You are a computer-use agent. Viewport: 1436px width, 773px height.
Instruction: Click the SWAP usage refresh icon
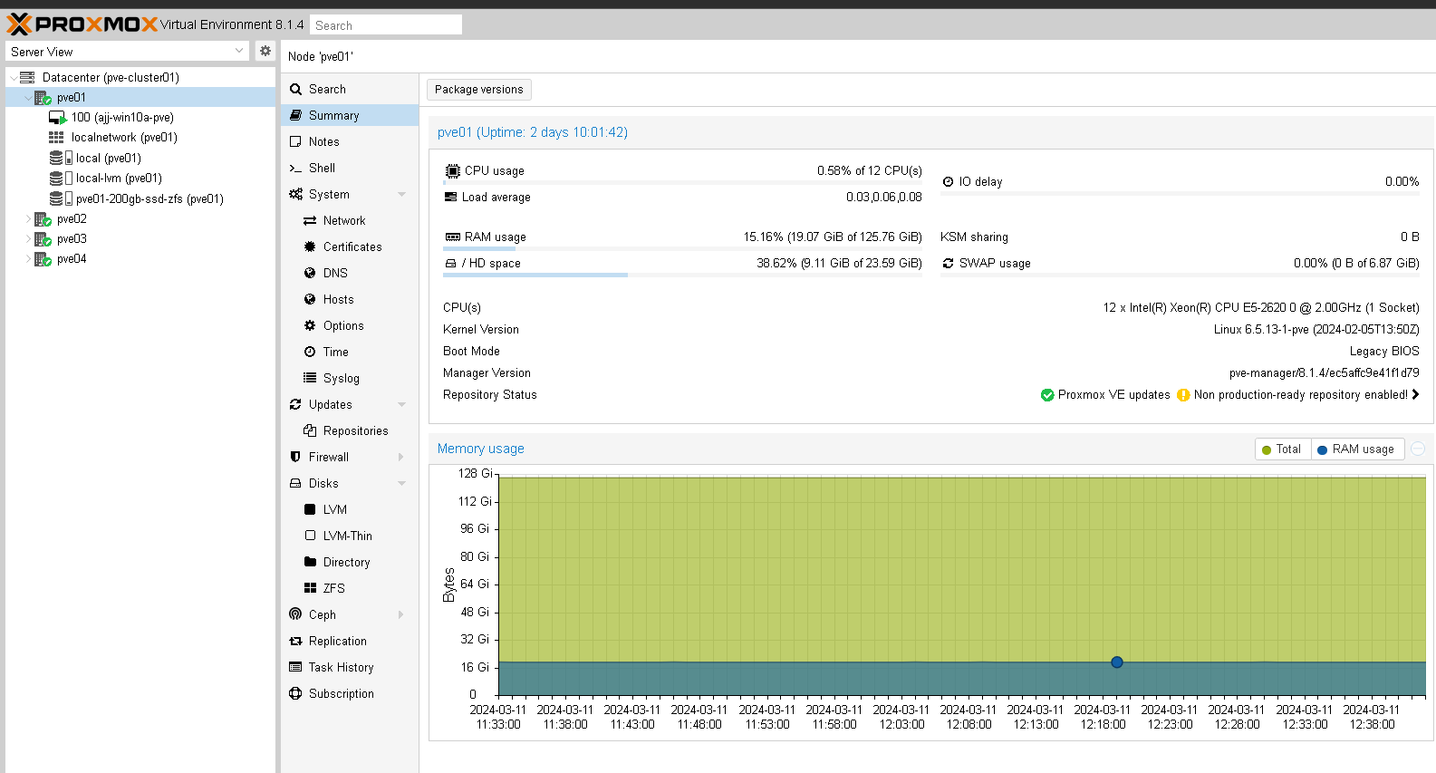pos(948,263)
